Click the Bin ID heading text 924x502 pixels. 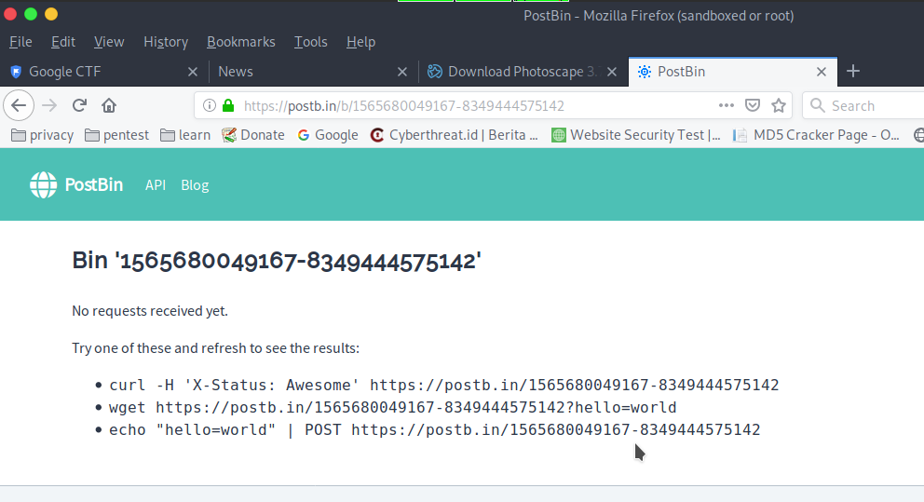point(277,261)
